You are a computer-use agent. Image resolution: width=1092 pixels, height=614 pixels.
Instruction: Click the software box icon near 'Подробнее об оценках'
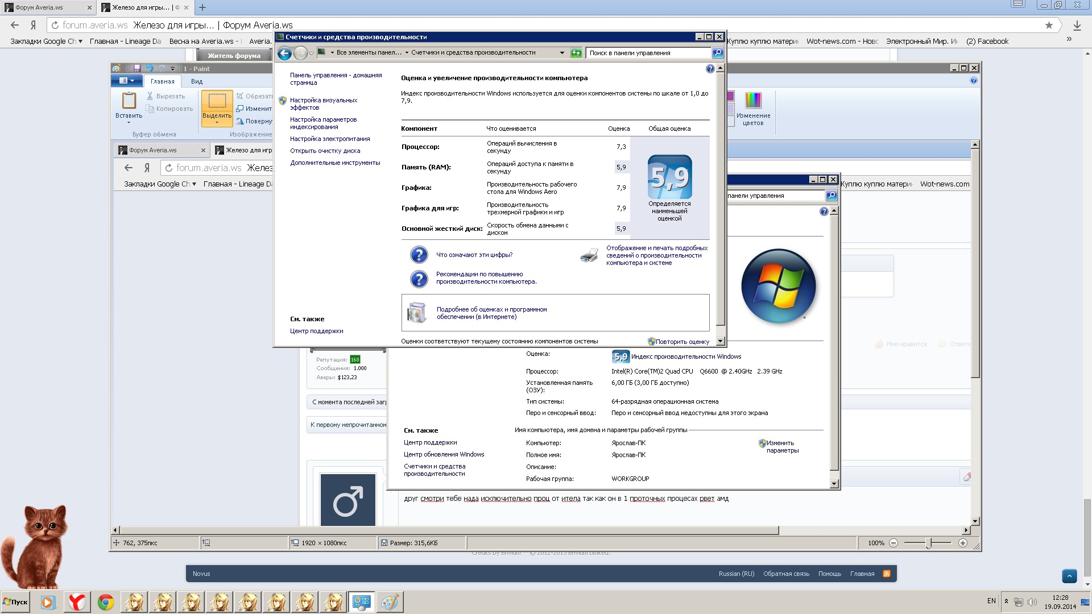417,313
